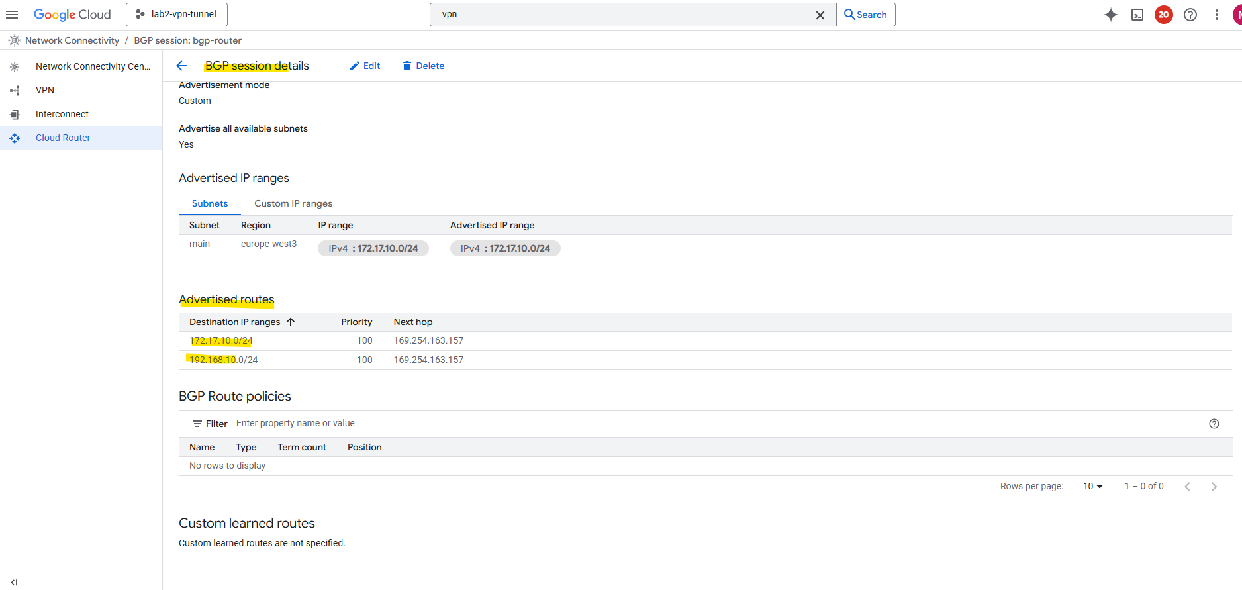
Task: Switch to Custom IP ranges tab
Action: [293, 203]
